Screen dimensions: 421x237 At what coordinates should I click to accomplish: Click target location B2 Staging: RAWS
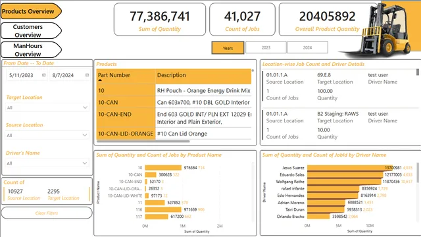coord(337,114)
